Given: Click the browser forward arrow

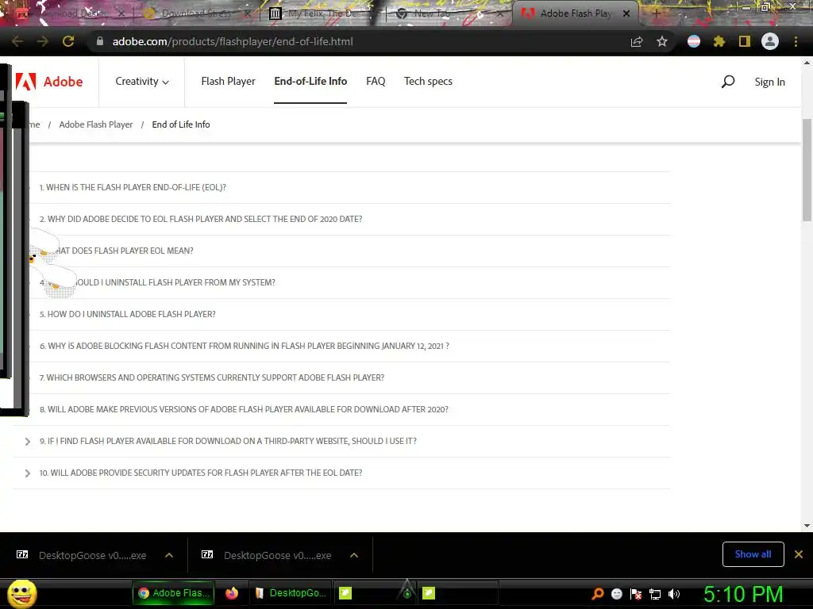Looking at the screenshot, I should pyautogui.click(x=43, y=41).
